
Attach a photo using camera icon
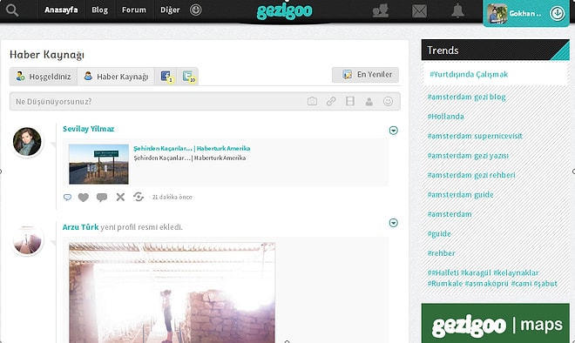312,101
